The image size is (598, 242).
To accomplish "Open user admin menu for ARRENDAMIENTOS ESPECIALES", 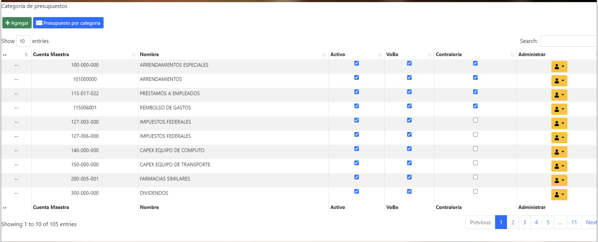I will 559,67.
